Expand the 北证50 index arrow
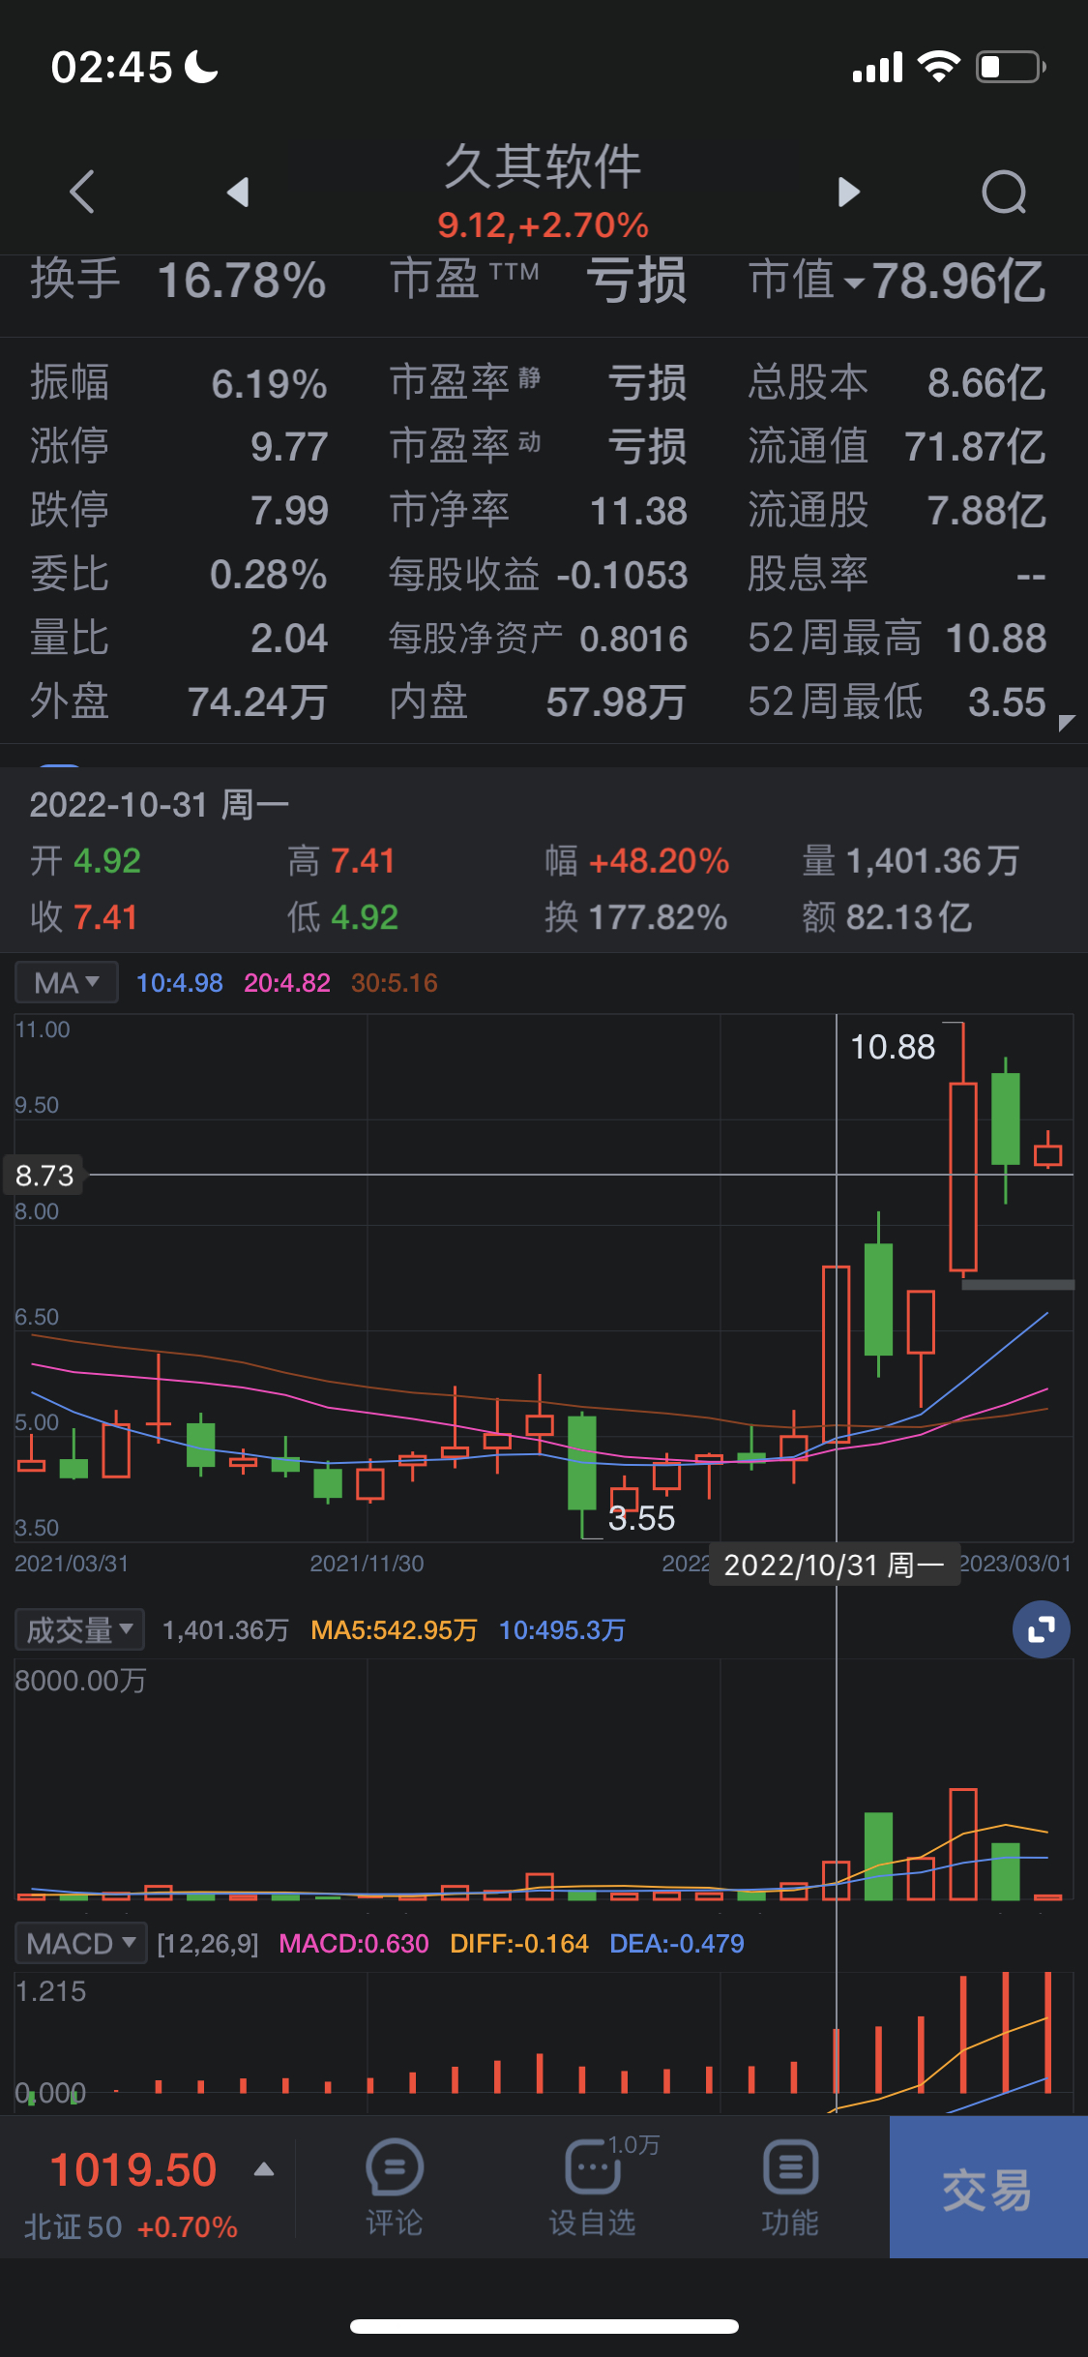 pos(263,2169)
